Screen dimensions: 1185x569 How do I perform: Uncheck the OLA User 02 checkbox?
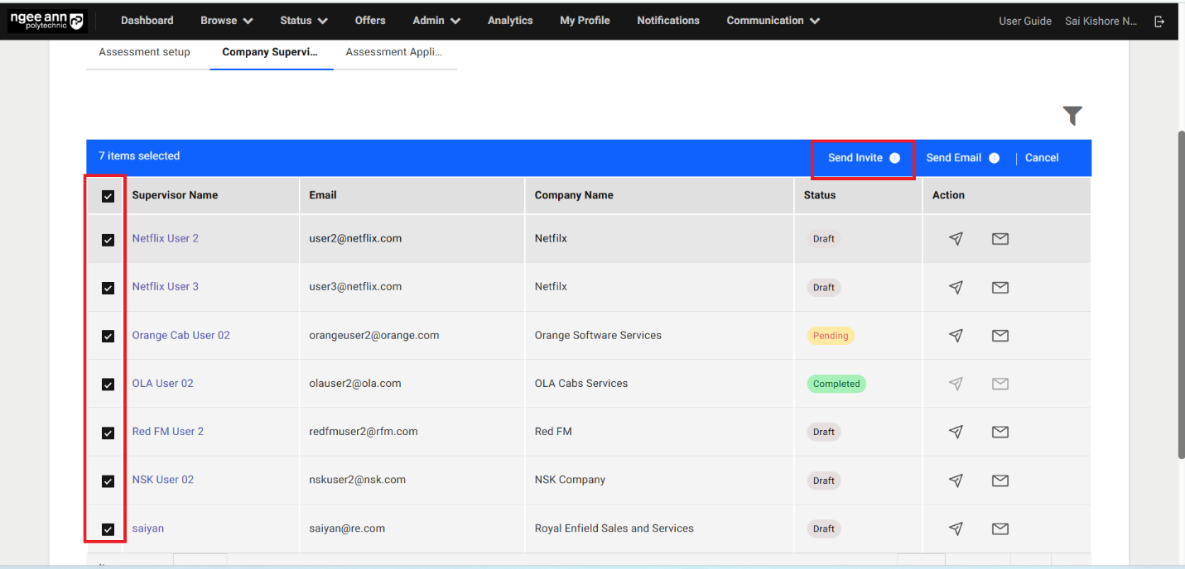coord(108,385)
